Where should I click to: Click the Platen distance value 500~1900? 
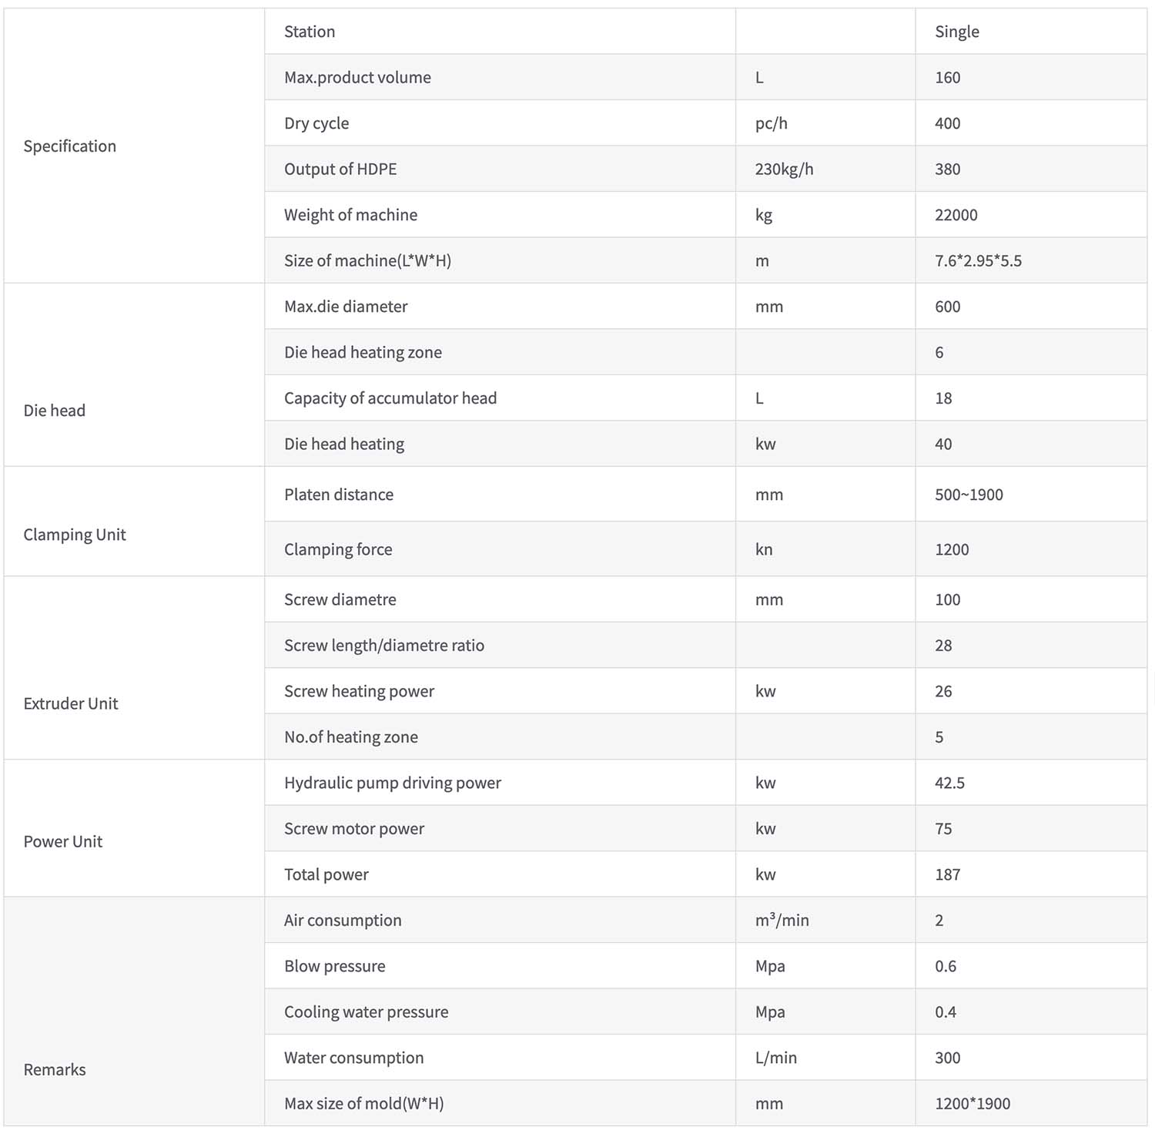[969, 495]
